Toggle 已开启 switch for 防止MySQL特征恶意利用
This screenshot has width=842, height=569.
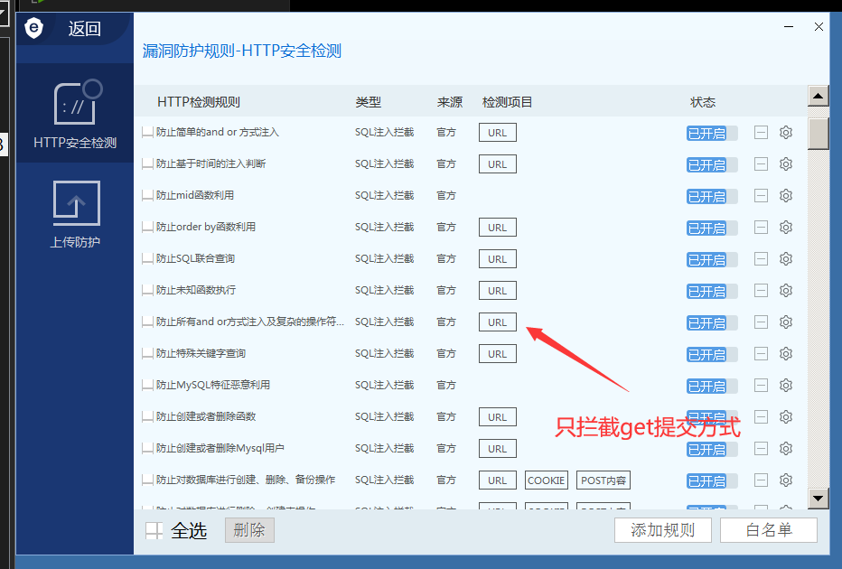tap(711, 386)
